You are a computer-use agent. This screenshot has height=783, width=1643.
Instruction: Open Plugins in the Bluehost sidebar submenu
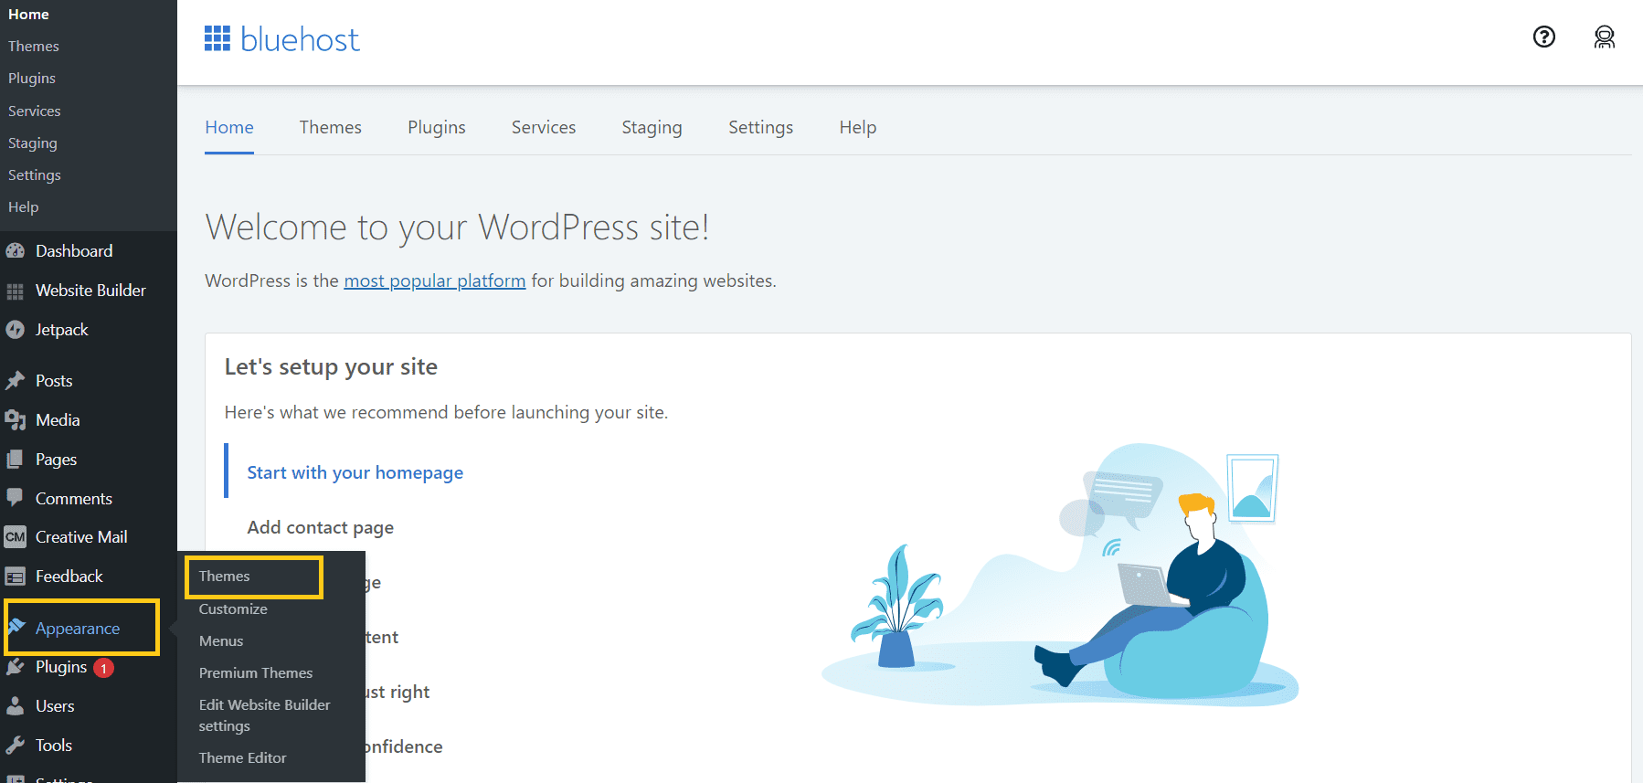coord(32,78)
